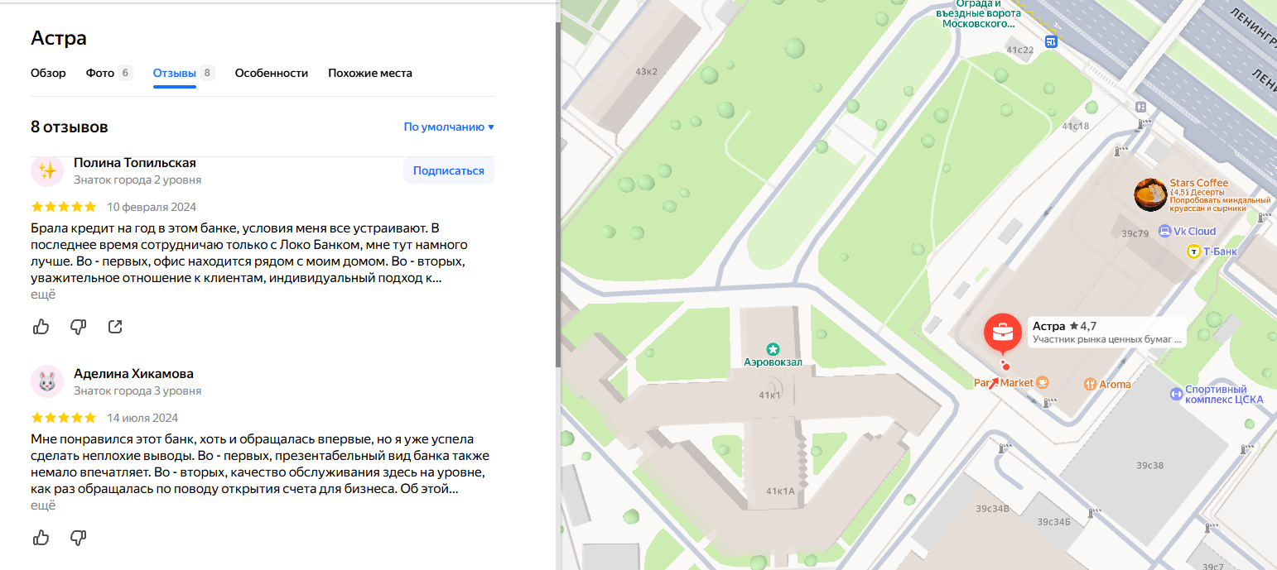This screenshot has height=570, width=1277.
Task: Click the Par Market cafe icon
Action: [x=1043, y=382]
